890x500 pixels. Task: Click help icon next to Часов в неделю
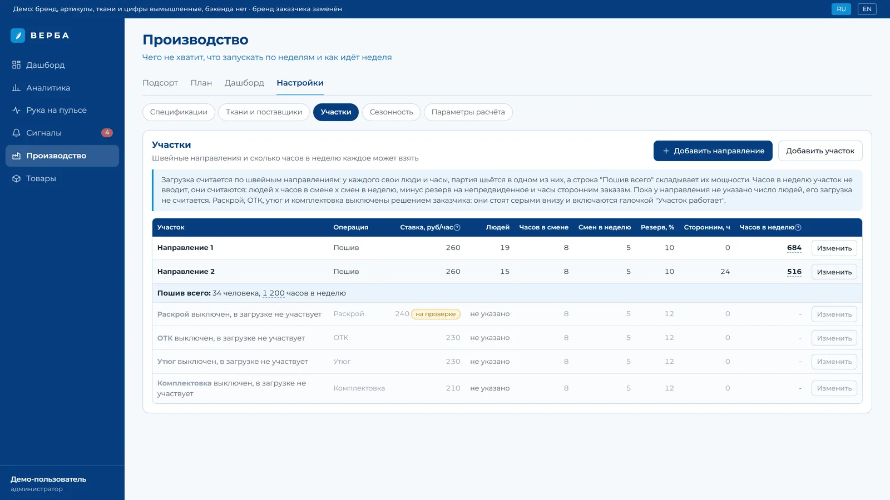tap(798, 227)
